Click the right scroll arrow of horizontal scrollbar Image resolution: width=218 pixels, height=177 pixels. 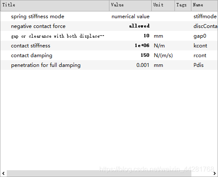(215, 173)
